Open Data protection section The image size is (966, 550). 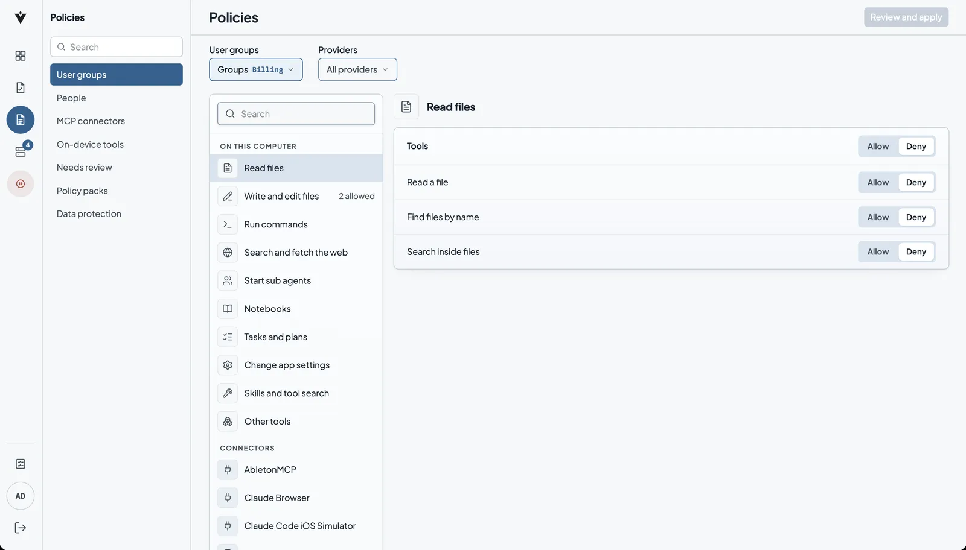tap(117, 214)
